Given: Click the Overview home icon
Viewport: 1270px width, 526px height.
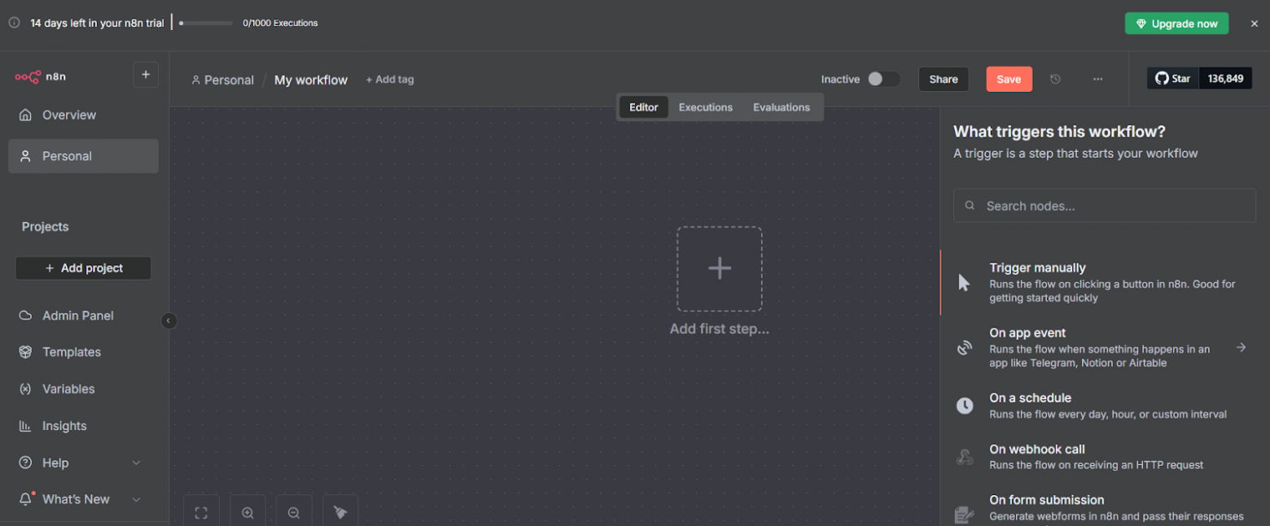Looking at the screenshot, I should click(x=26, y=115).
